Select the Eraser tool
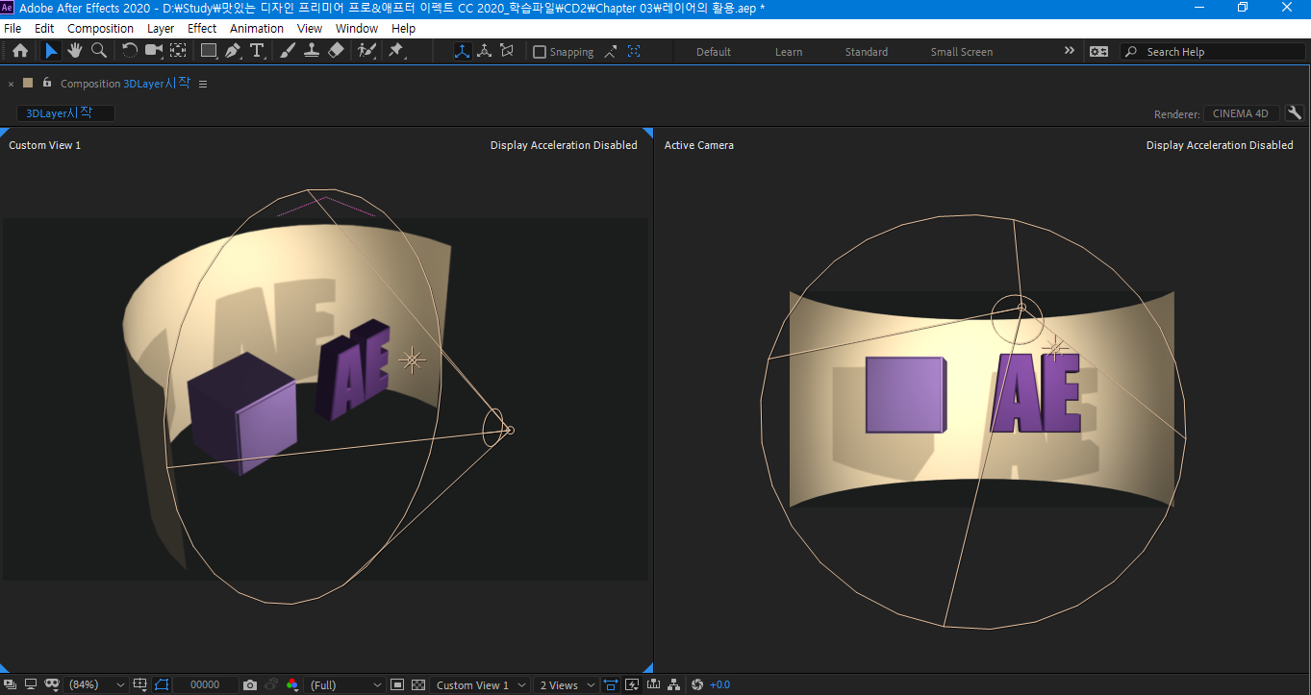Screen dimensions: 1311x695 click(336, 51)
